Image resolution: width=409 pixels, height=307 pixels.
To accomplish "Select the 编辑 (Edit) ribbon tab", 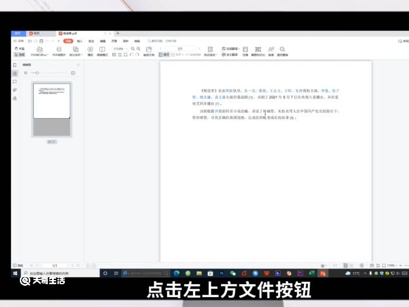I will pyautogui.click(x=103, y=41).
